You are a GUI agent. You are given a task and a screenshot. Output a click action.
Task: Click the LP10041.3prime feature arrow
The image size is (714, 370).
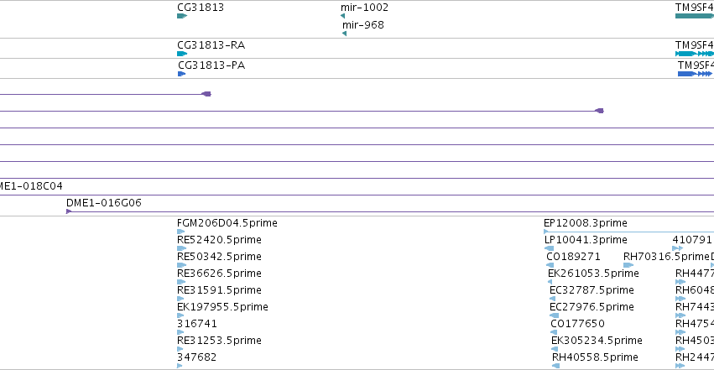[550, 248]
